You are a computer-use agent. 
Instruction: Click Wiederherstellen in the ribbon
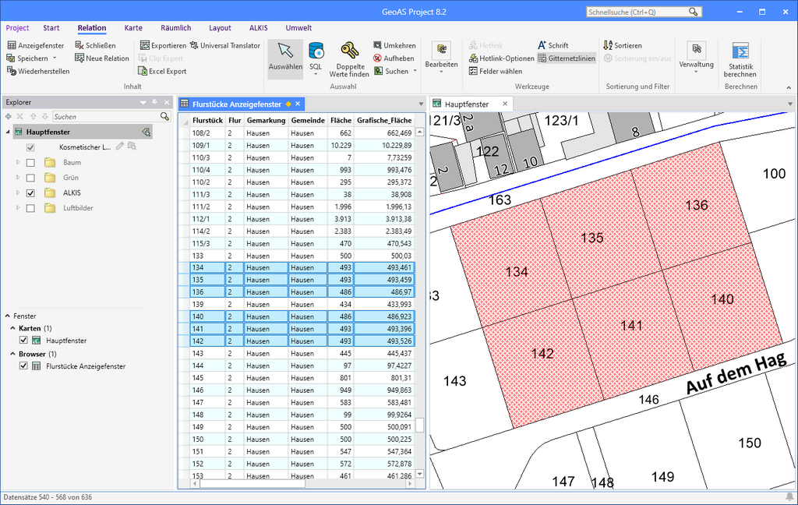[38, 71]
